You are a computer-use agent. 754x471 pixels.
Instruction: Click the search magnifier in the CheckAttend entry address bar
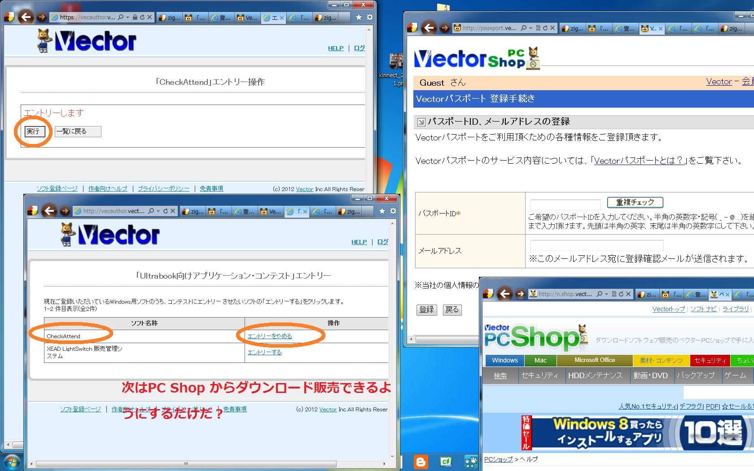[x=120, y=17]
